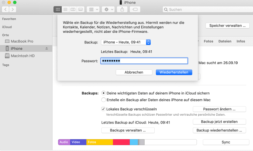Go back with the left chevron button
The image size is (253, 151).
click(x=5, y=9)
